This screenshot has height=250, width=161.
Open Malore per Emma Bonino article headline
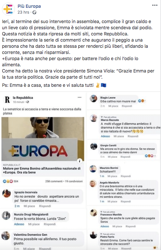(x=42, y=170)
